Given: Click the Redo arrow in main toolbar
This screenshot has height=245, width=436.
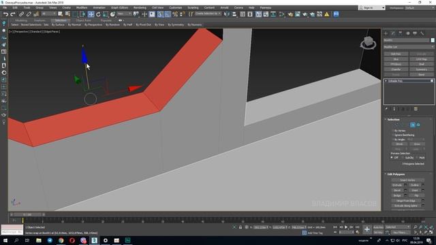Looking at the screenshot, I should (12, 14).
